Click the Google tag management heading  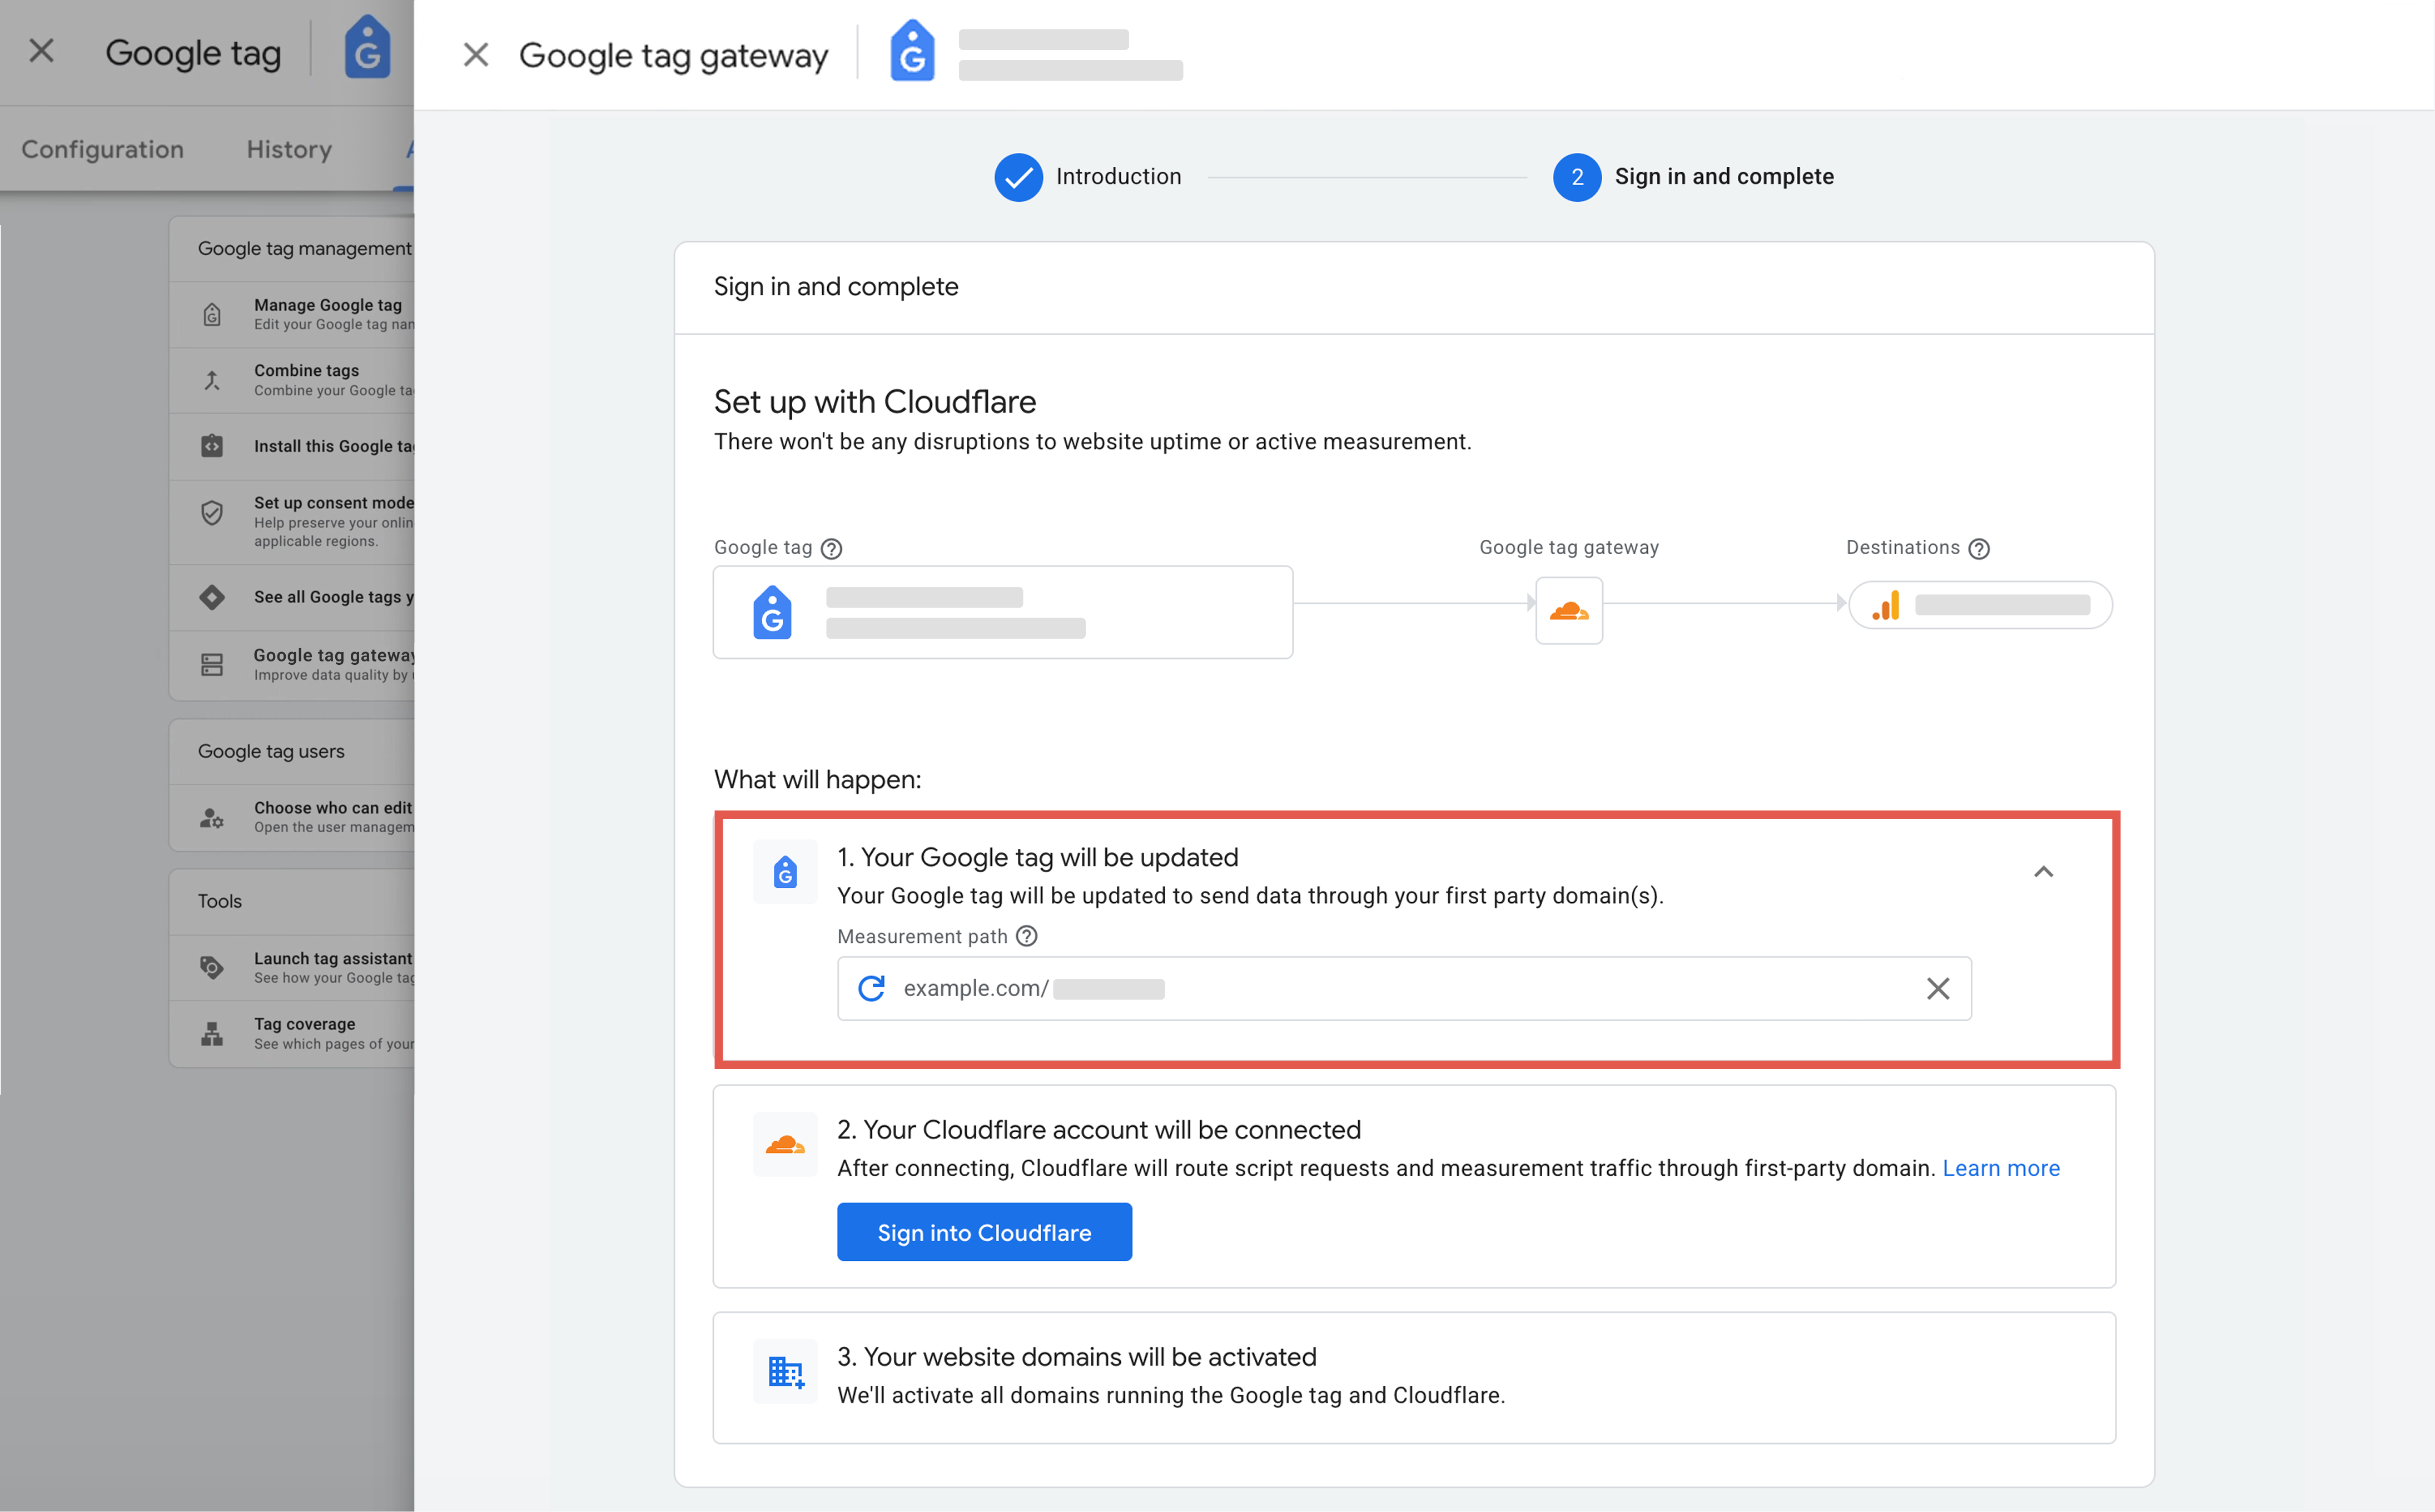click(304, 248)
